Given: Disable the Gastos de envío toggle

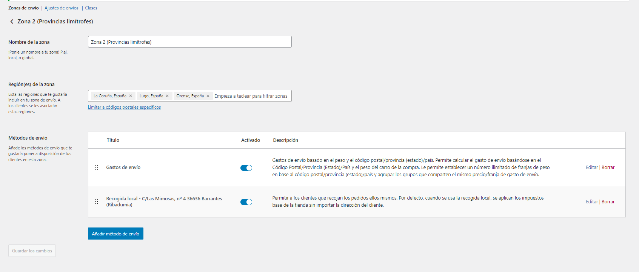Looking at the screenshot, I should tap(246, 168).
